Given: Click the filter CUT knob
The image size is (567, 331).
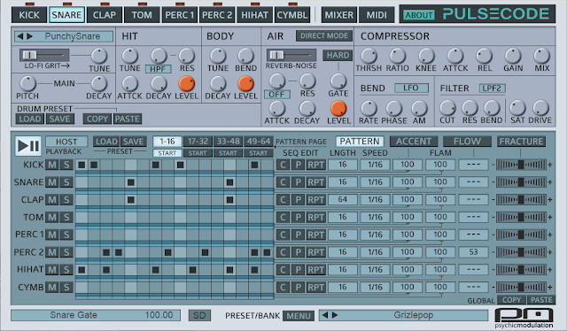Looking at the screenshot, I should tap(447, 108).
